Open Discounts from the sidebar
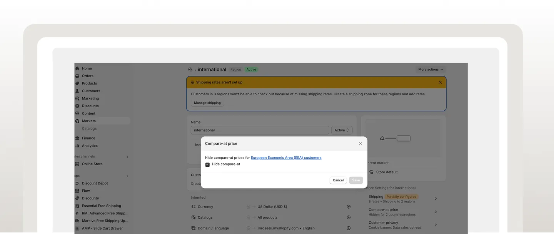Screen dimensions: 554x234 90,106
